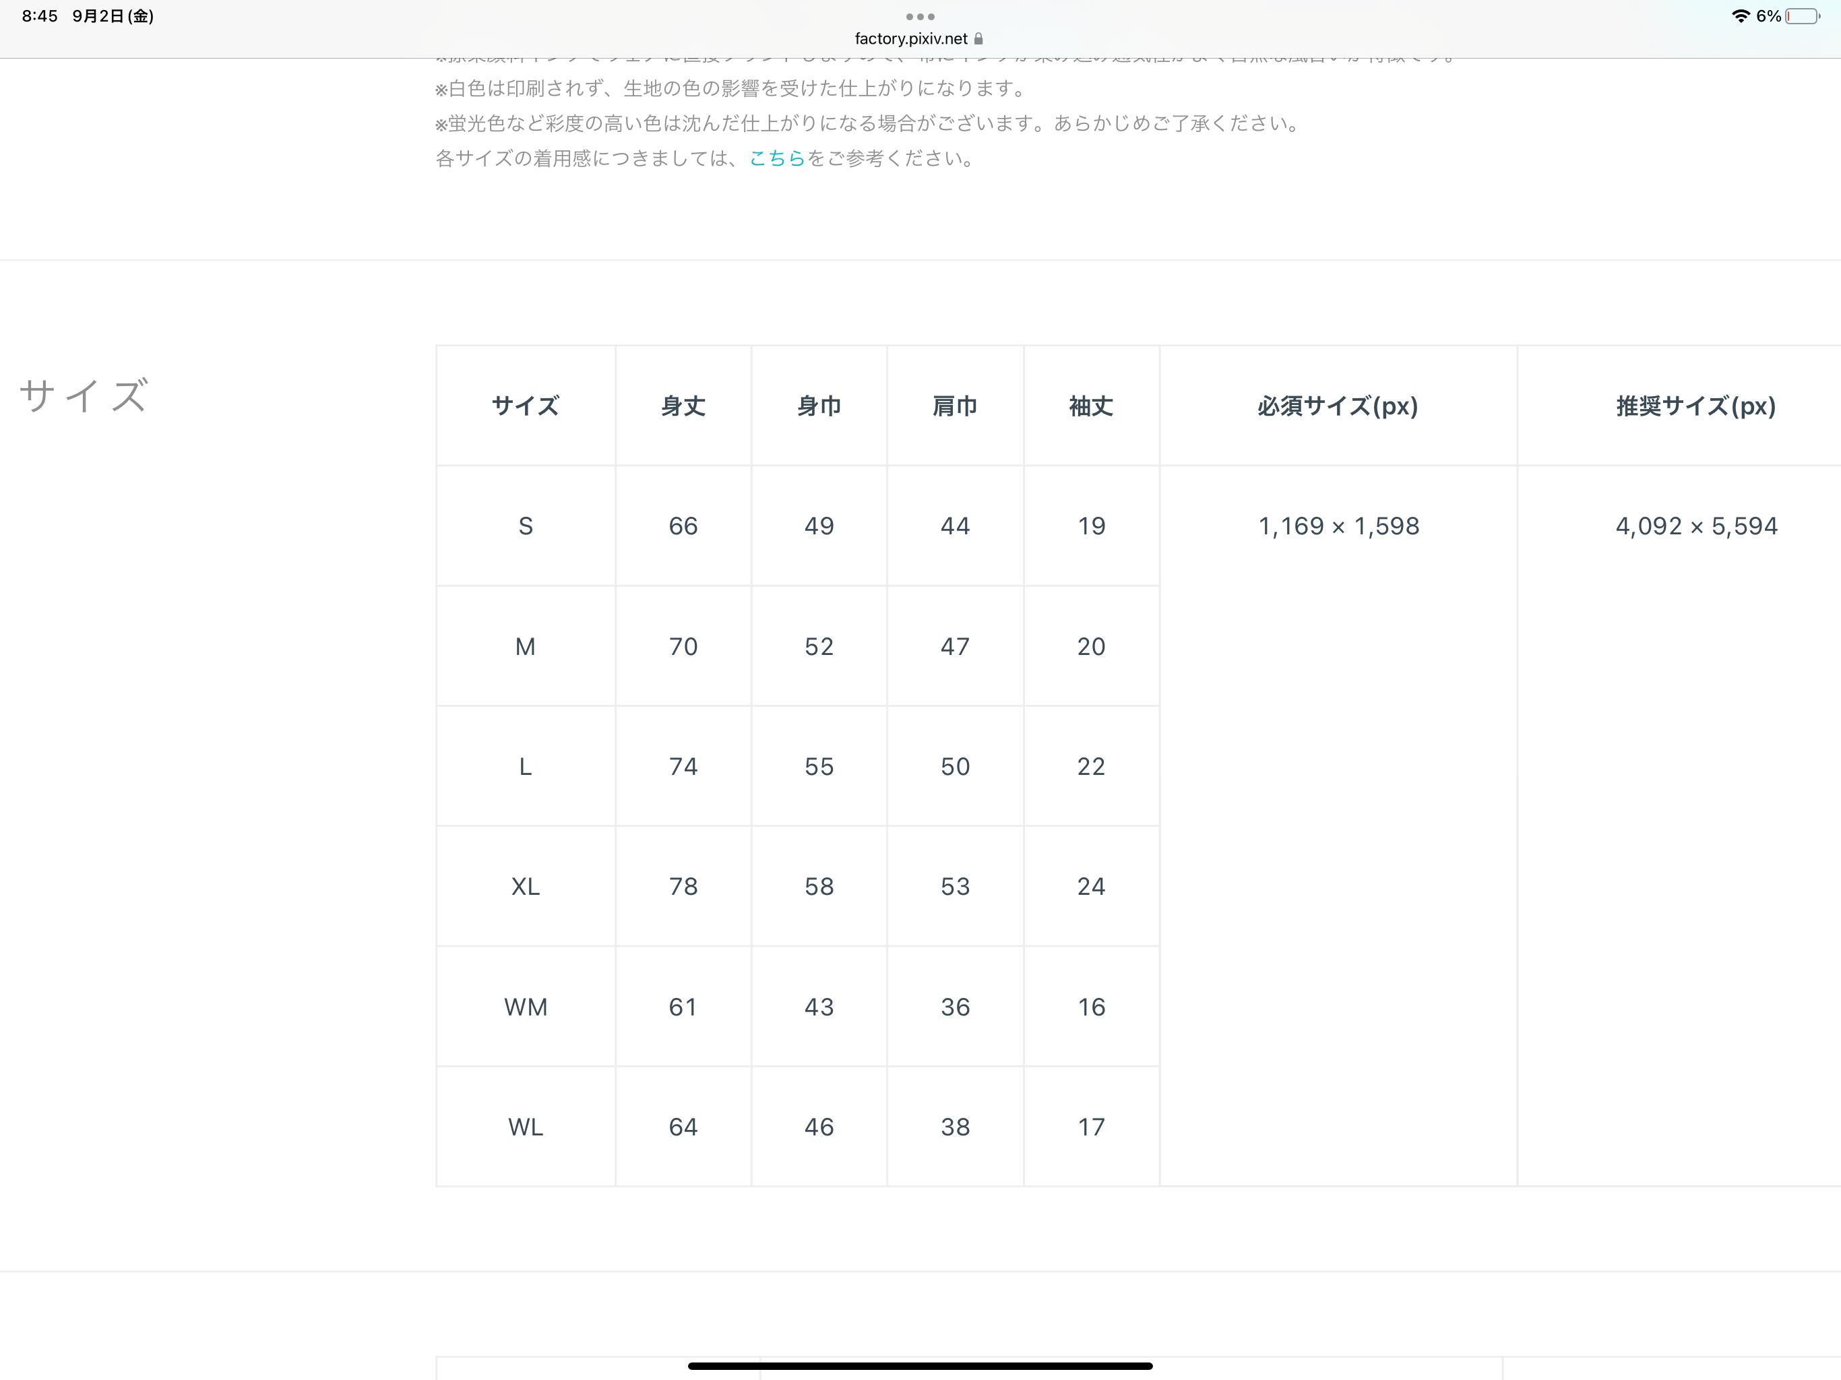Select the 推奨サイズ(px) column header
The width and height of the screenshot is (1841, 1380).
pos(1695,406)
